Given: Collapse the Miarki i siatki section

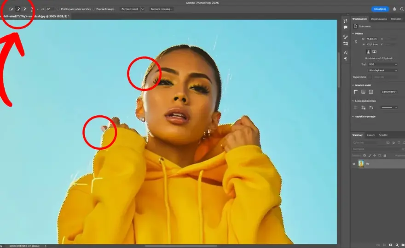Looking at the screenshot, I should [x=353, y=85].
